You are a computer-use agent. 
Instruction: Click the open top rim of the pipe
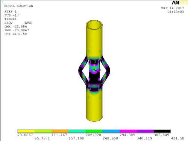pos(94,25)
